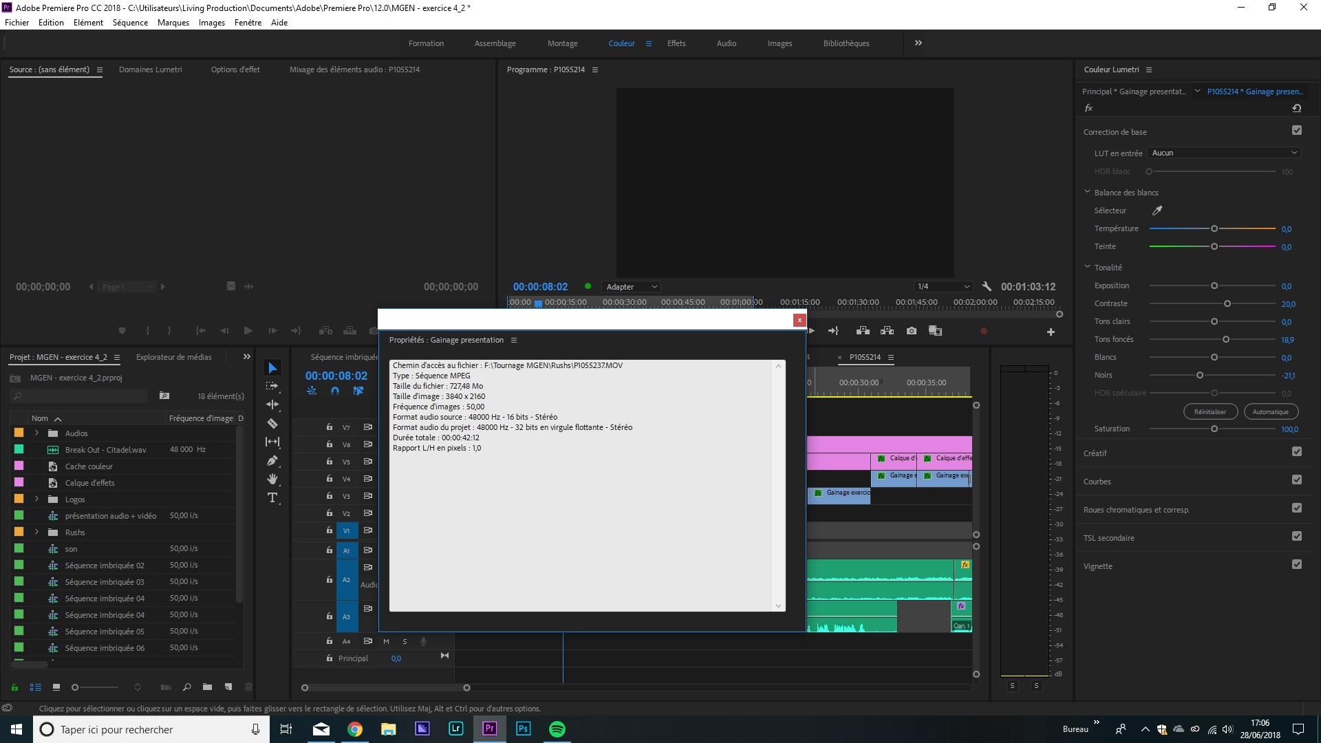
Task: Select the Ripple Edit tool
Action: tap(272, 405)
